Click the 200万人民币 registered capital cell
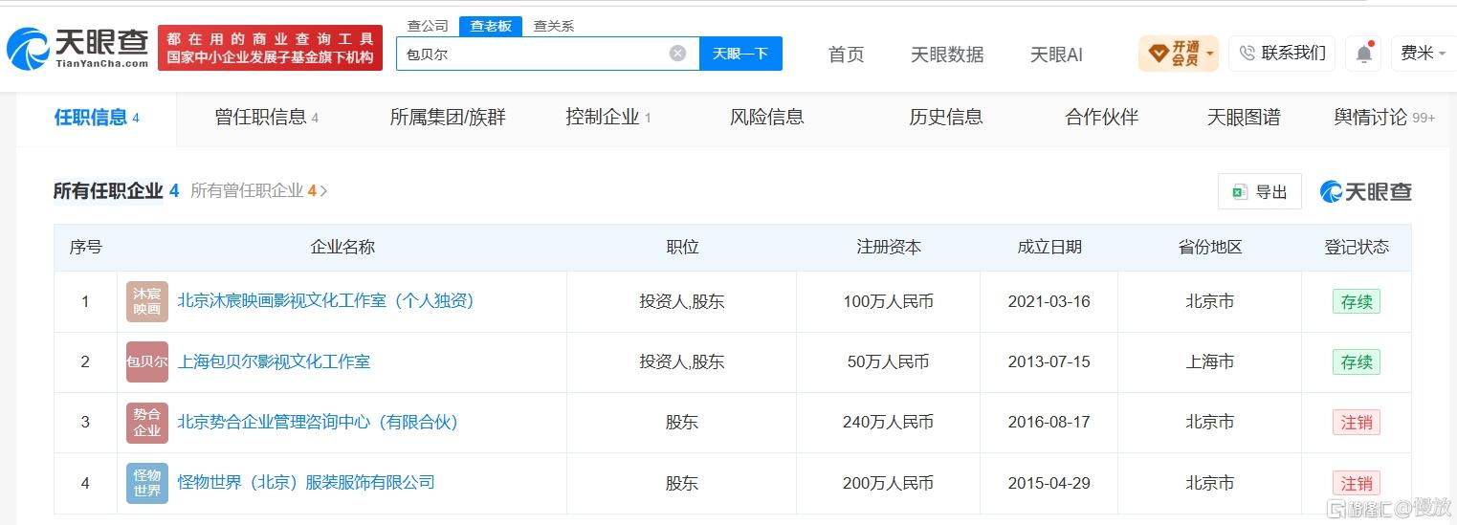Image resolution: width=1457 pixels, height=525 pixels. (888, 483)
